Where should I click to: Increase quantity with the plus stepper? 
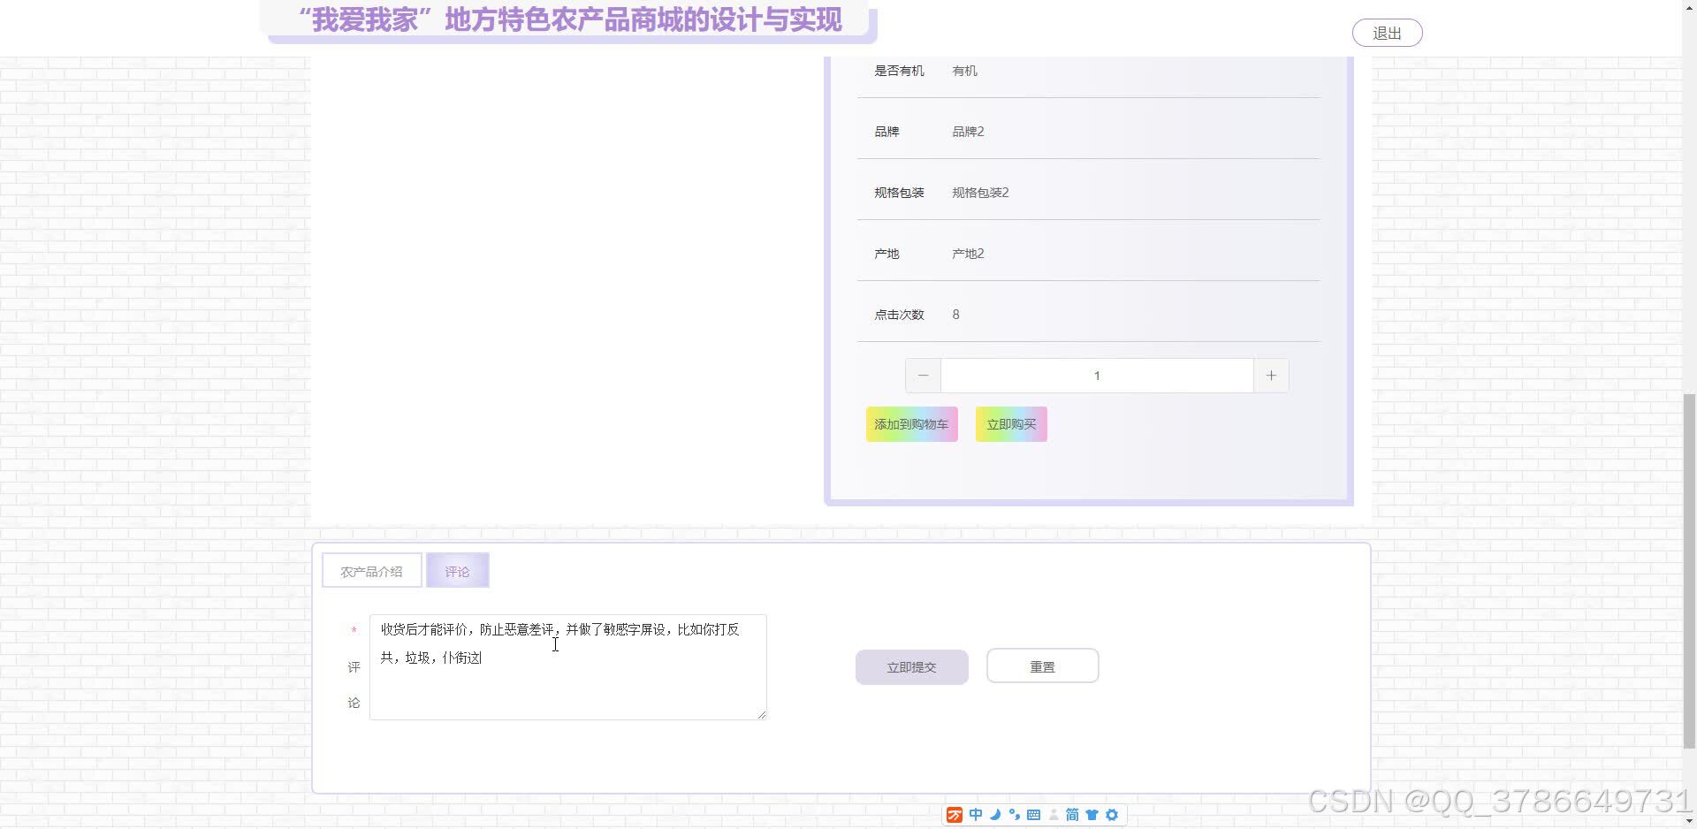pyautogui.click(x=1270, y=375)
